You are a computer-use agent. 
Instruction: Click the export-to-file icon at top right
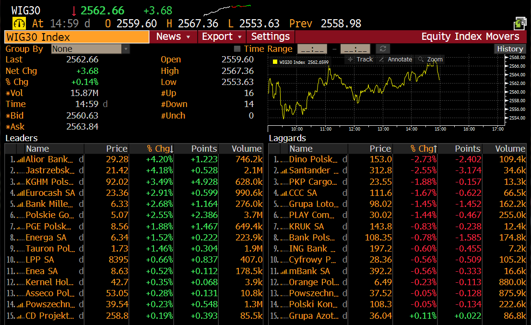click(x=520, y=24)
